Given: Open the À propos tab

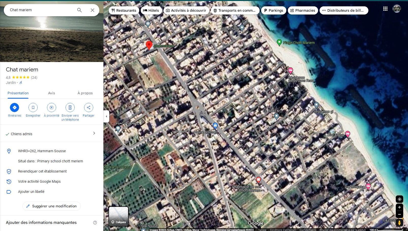Looking at the screenshot, I should tap(85, 93).
